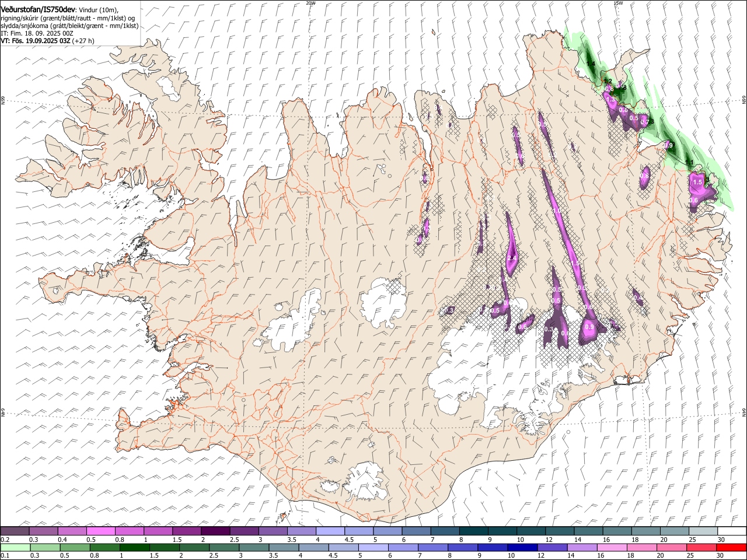Select the lower legend swatch between 3.5 and 4
Screen dimensions: 747x560
(x=283, y=547)
